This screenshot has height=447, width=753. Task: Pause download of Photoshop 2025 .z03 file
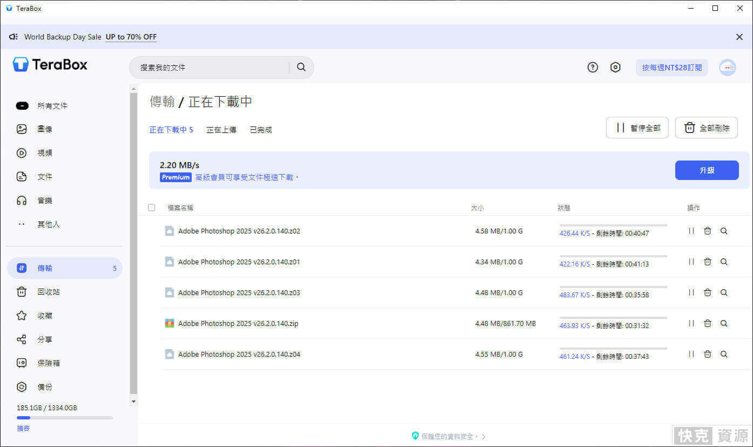pos(691,292)
